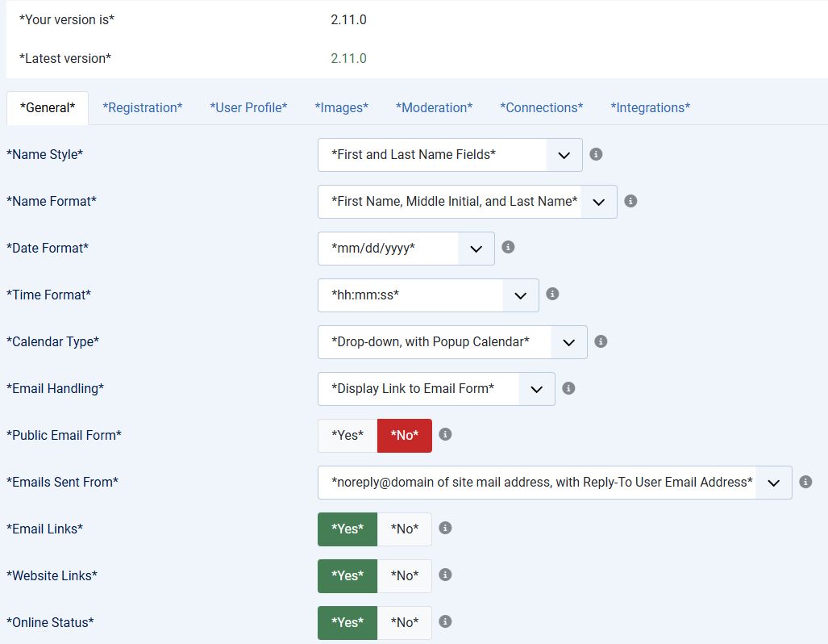
Task: Open the Emails Sent From dropdown
Action: (555, 483)
